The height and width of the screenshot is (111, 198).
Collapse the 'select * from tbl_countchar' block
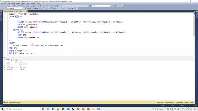click(7, 14)
